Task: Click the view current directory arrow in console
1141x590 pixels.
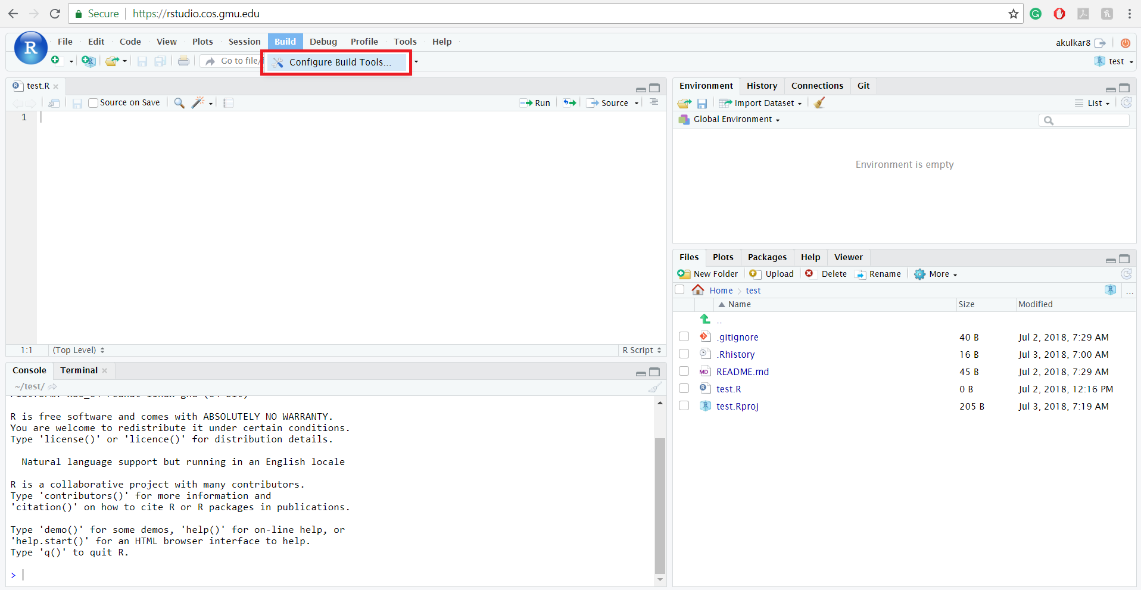Action: pos(52,387)
